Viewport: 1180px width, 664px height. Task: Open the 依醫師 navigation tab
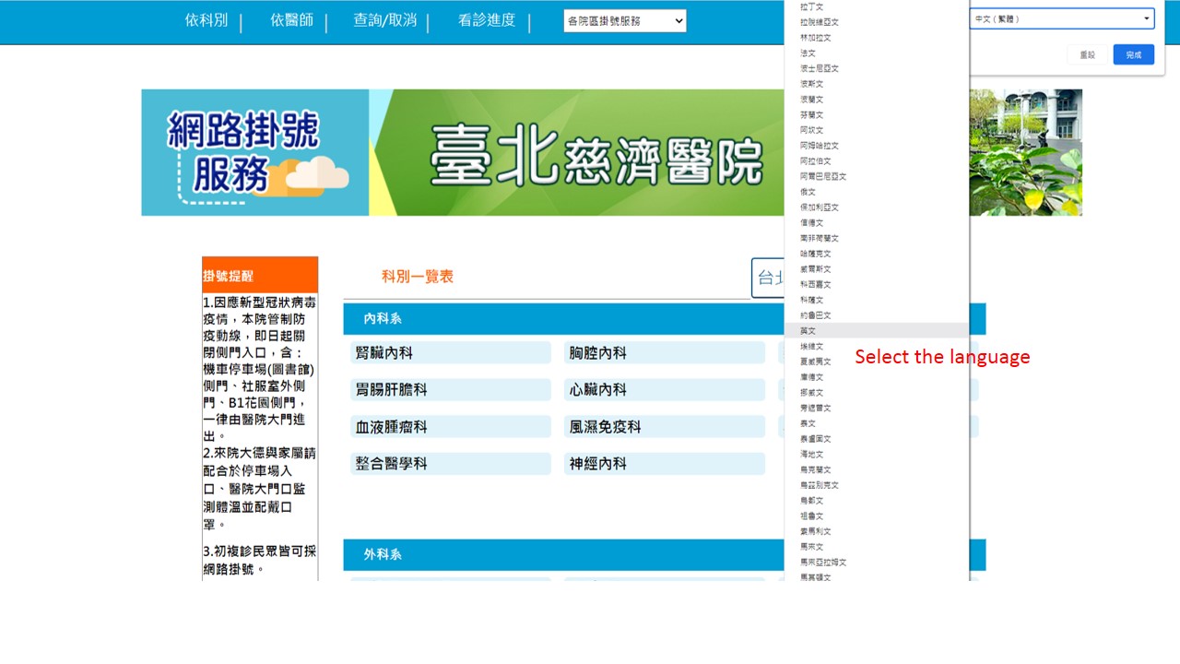pos(292,20)
